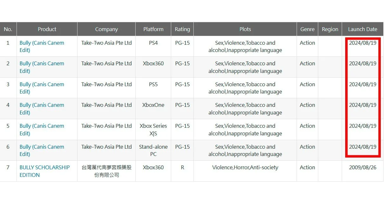390x213 pixels.
Task: Open Bully (Canis Canem Edit) link in Stand-alone PC row
Action: click(42, 150)
